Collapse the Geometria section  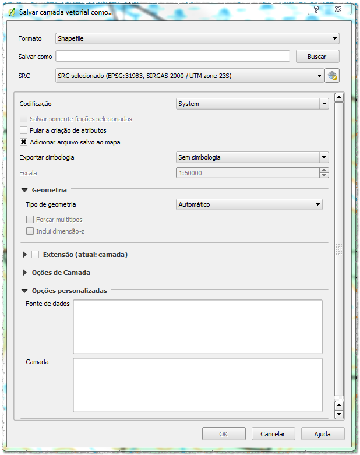25,190
